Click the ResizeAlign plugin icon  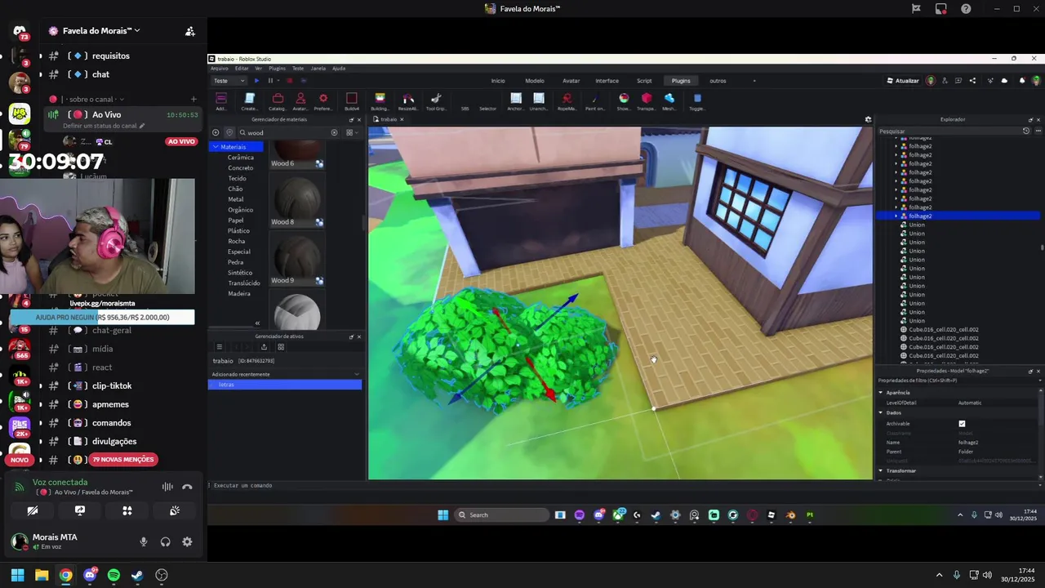point(407,101)
